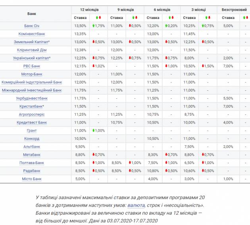The width and height of the screenshot is (250, 225).
Task: Select Місто Банк 12-month rate 5,00%
Action: pyautogui.click(x=80, y=179)
